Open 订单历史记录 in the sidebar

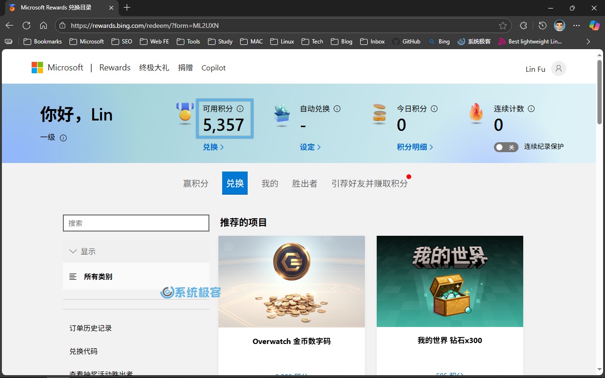pos(91,328)
